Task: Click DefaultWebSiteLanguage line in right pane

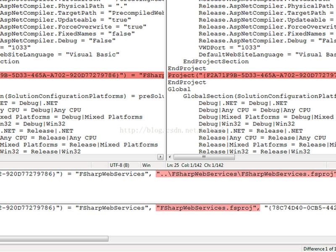Action: 267,55
